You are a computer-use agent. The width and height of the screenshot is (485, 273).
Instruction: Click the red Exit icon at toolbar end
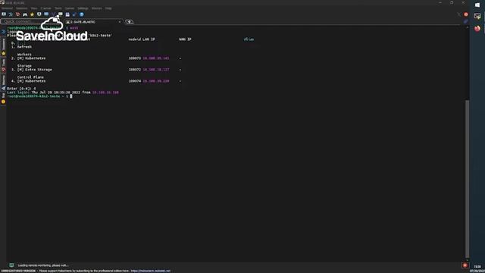[x=466, y=14]
